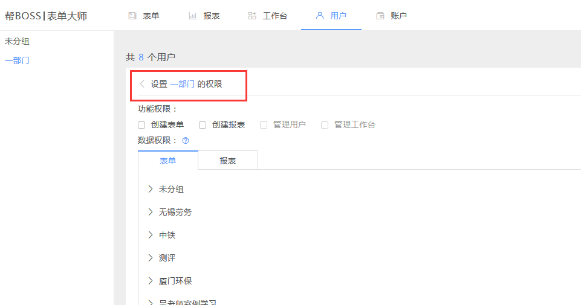Click the back arrow before 设置 一部门 的权限
The width and height of the screenshot is (581, 305).
point(142,84)
